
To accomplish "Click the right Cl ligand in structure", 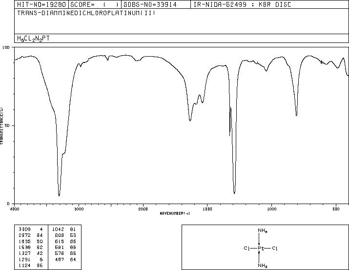I will (x=275, y=248).
